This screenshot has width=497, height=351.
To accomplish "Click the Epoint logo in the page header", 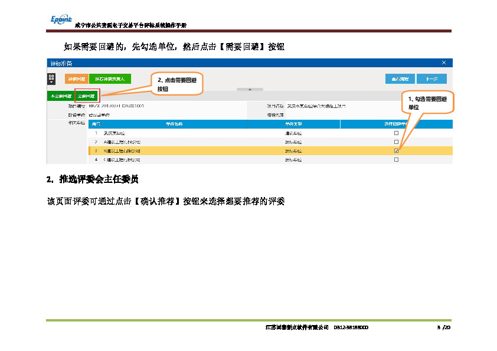I will tap(59, 20).
